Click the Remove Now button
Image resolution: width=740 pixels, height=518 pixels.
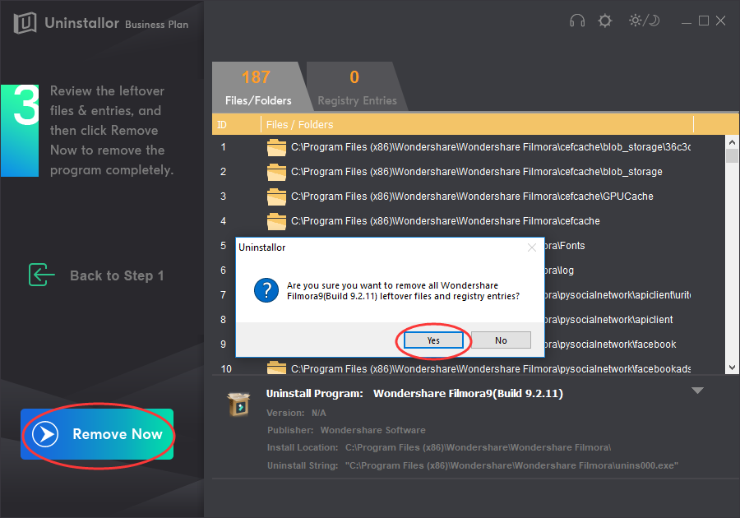pyautogui.click(x=97, y=434)
